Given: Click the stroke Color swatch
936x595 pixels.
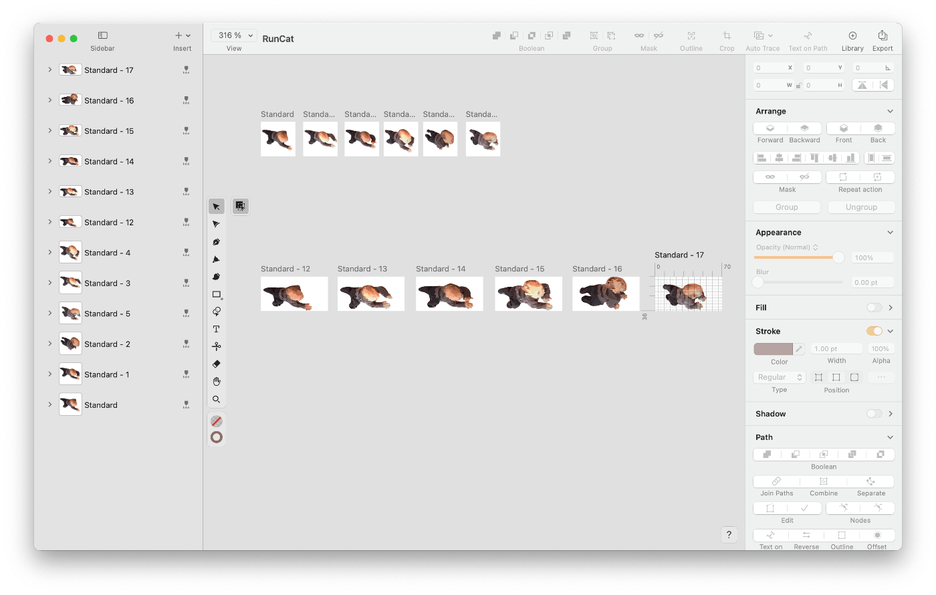Looking at the screenshot, I should (773, 349).
